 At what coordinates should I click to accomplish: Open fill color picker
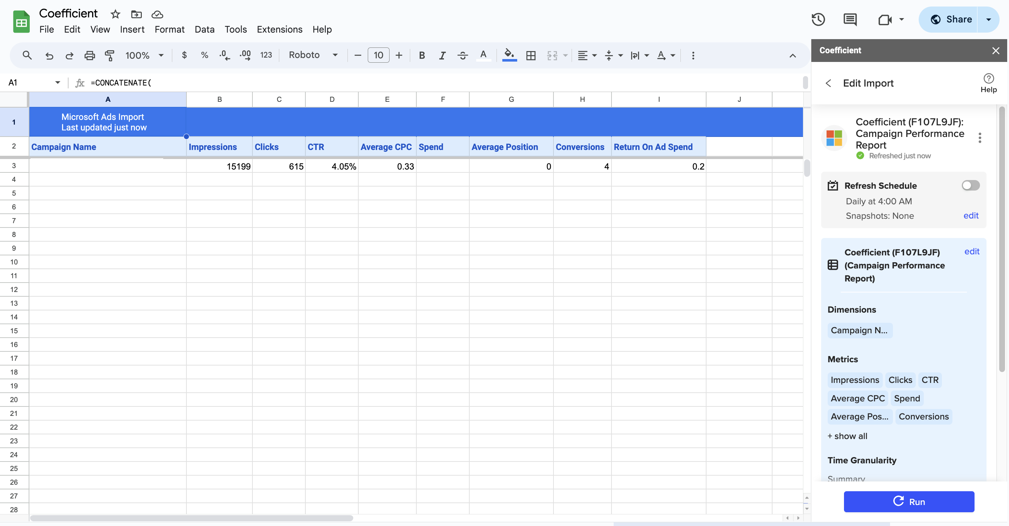[x=509, y=55]
